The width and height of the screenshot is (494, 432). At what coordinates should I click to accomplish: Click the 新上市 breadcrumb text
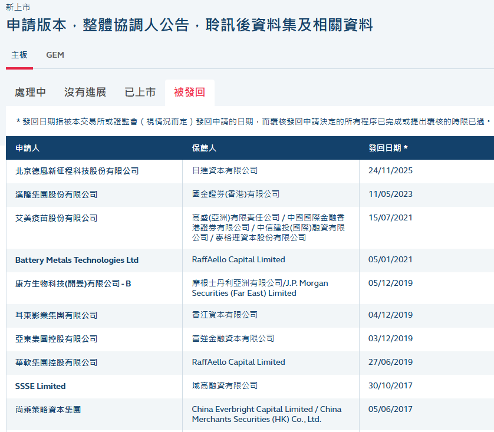(18, 7)
